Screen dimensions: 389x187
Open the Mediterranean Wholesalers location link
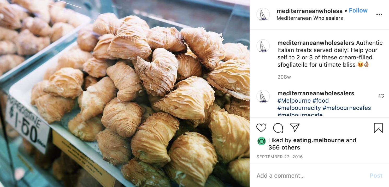click(x=310, y=18)
